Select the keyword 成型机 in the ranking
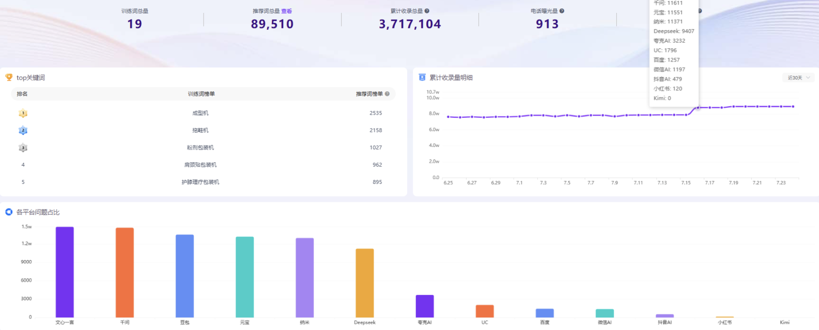Viewport: 819px width, 330px height. click(x=201, y=113)
